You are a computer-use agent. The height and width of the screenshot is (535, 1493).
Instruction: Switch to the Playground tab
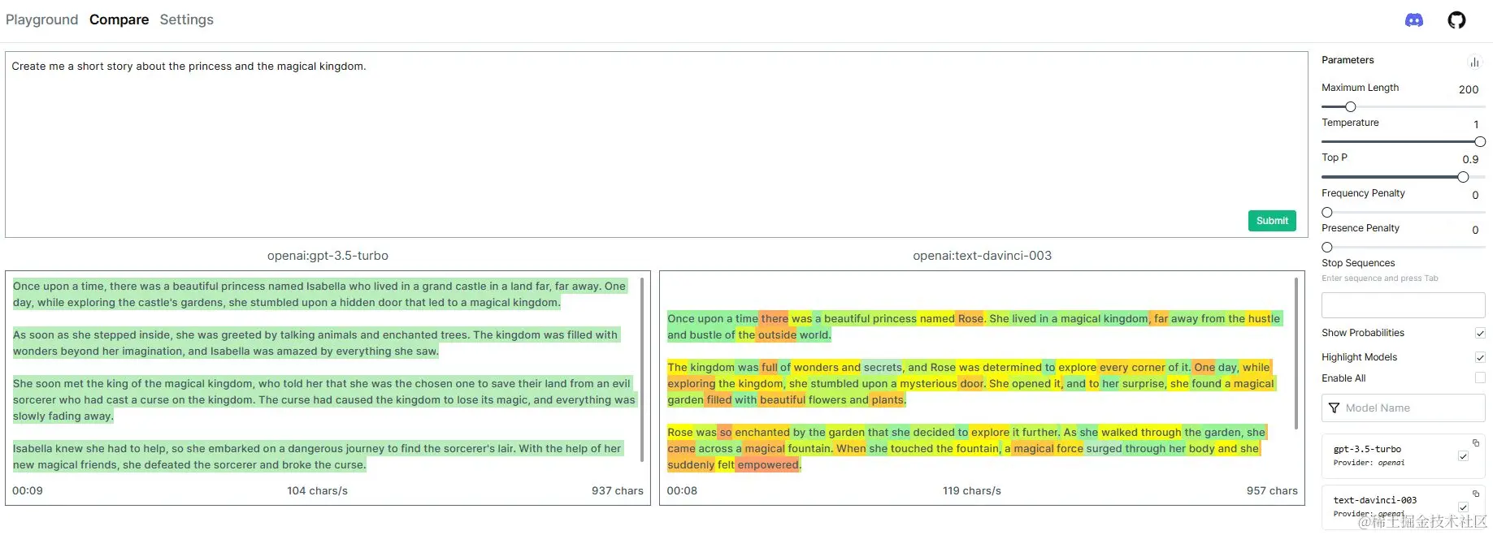pyautogui.click(x=42, y=19)
